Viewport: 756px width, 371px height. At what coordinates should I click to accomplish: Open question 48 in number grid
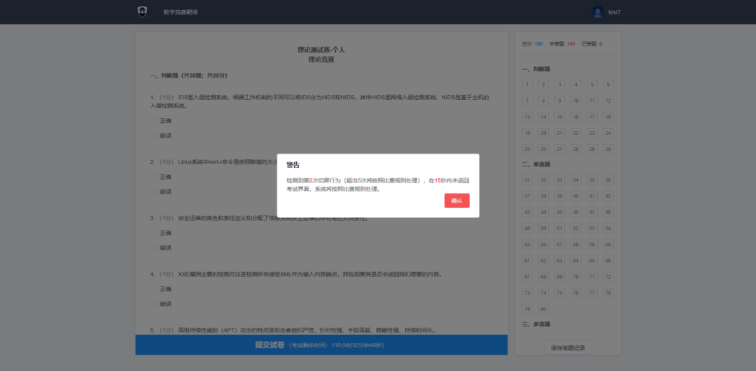coord(608,212)
